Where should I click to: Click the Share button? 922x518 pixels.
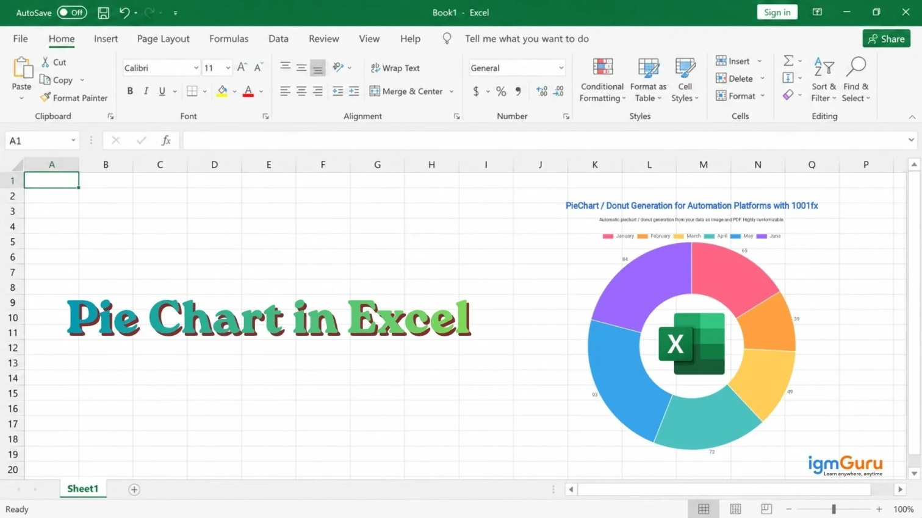(x=886, y=38)
